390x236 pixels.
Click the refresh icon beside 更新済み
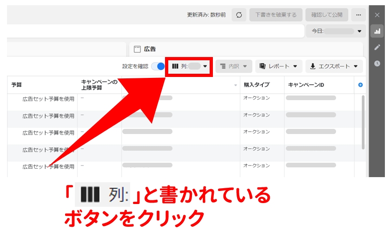pos(239,15)
